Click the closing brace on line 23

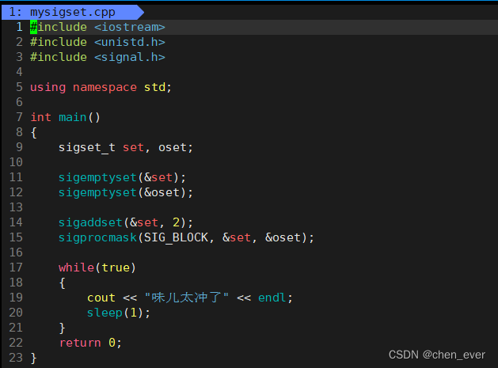[34, 359]
